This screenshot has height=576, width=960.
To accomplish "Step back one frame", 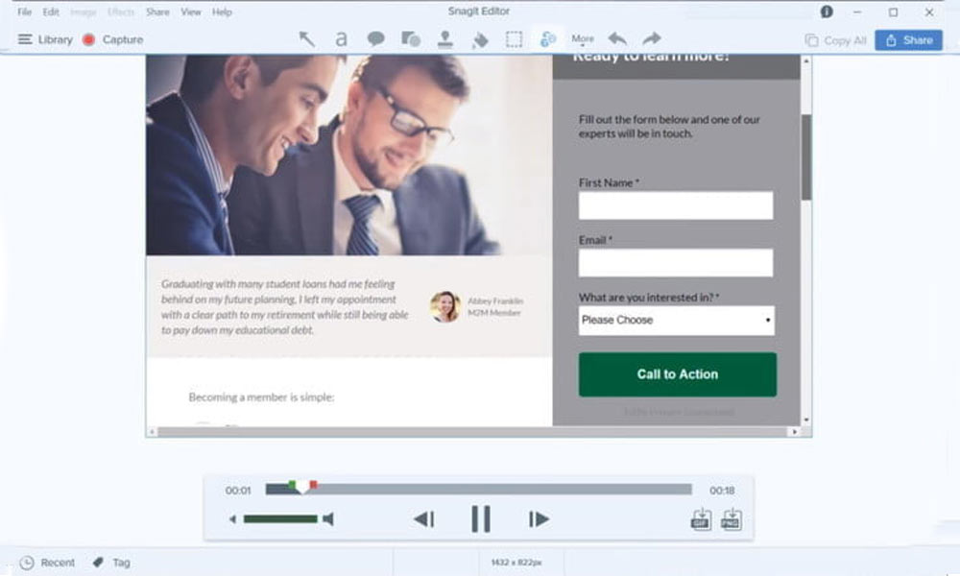I will (423, 519).
